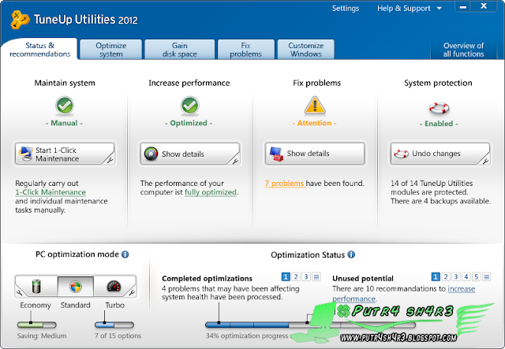Open wrench settings on 1-Click Maintenance button

pyautogui.click(x=110, y=160)
